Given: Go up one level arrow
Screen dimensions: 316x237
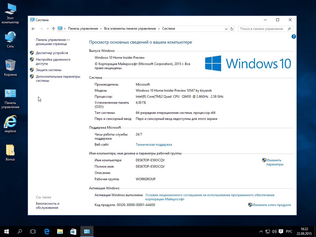Looking at the screenshot, I should (53, 29).
